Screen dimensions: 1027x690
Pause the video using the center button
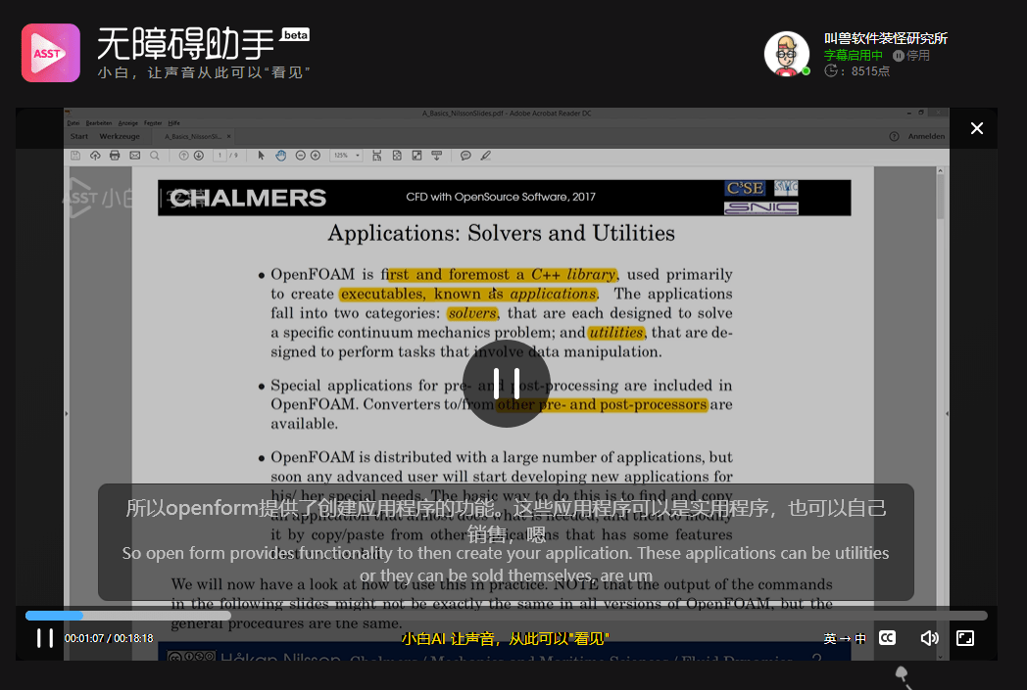point(507,384)
